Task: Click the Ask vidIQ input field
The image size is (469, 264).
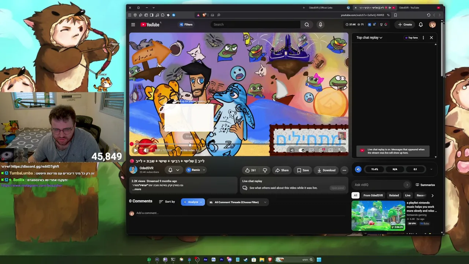Action: pyautogui.click(x=381, y=185)
